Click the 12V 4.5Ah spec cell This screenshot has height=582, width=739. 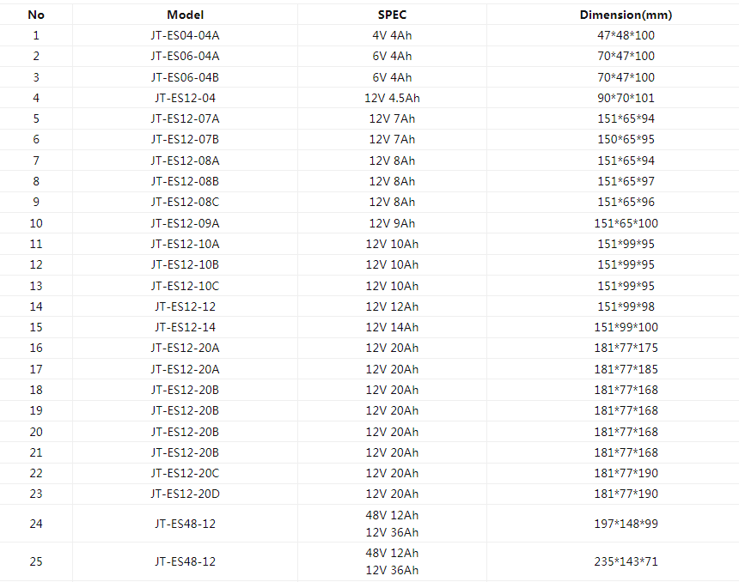[x=392, y=98]
